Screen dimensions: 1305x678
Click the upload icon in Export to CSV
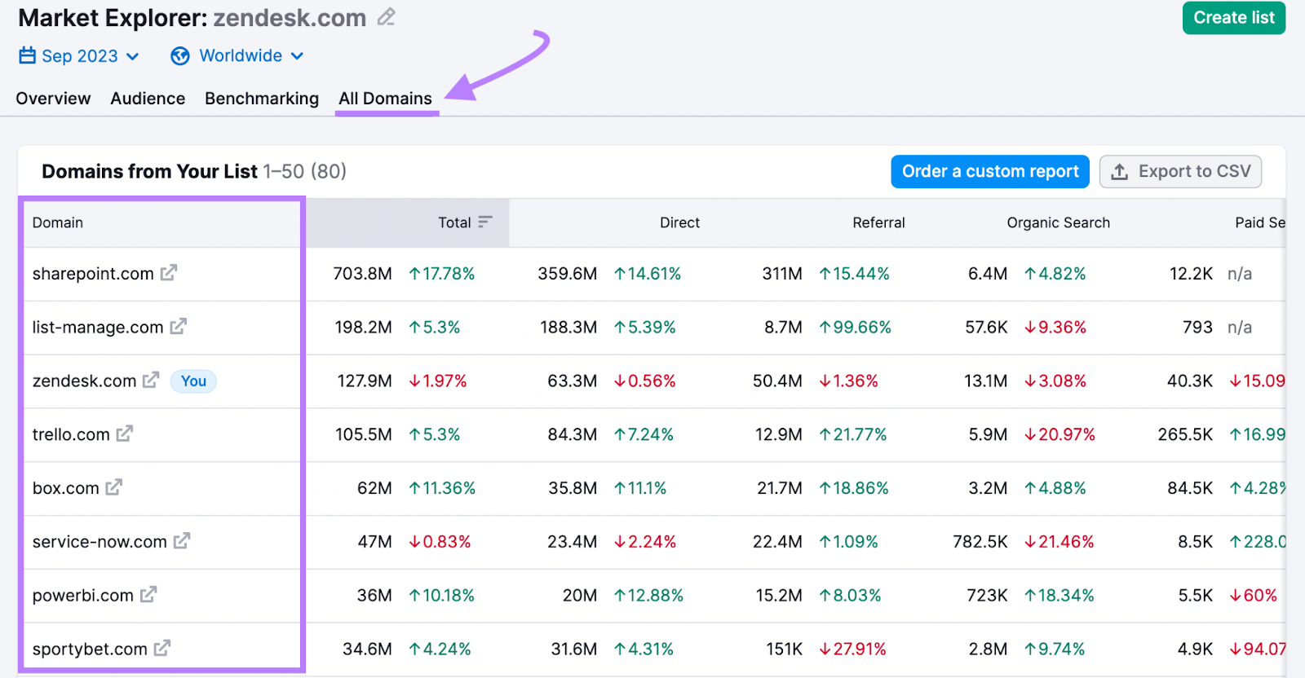(1120, 172)
